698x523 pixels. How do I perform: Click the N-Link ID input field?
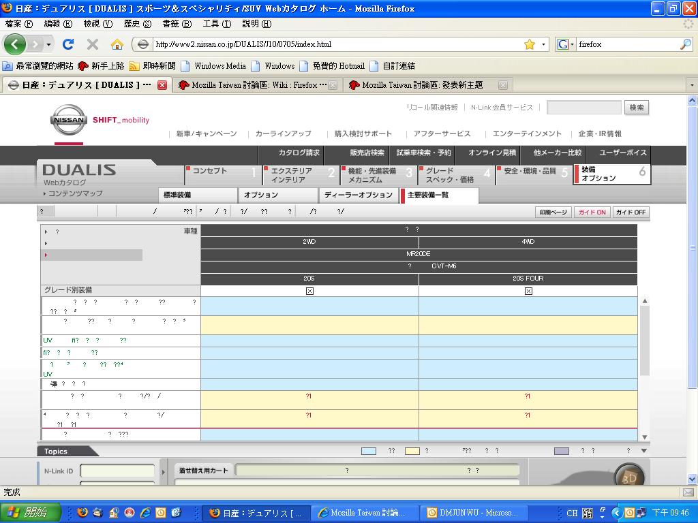click(117, 471)
